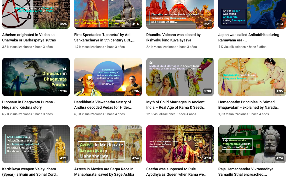Open the Seetha Ayodhya Queen thumbnail
Screen dimensions: 292x180
coord(180,144)
